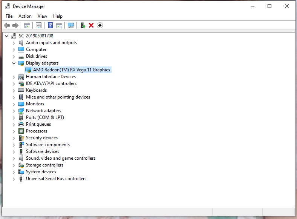Screen dimensions: 297x219
Task: Select the Ports (COM & LPT) label
Action: click(45, 117)
